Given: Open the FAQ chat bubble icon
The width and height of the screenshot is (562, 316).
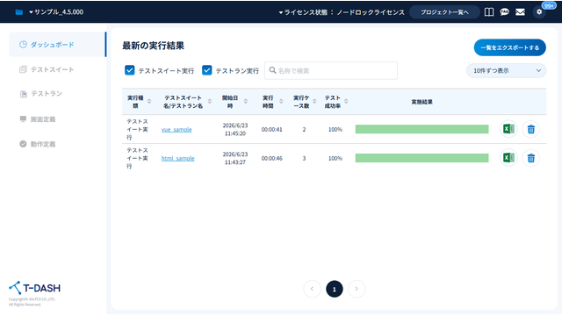Looking at the screenshot, I should pyautogui.click(x=504, y=12).
